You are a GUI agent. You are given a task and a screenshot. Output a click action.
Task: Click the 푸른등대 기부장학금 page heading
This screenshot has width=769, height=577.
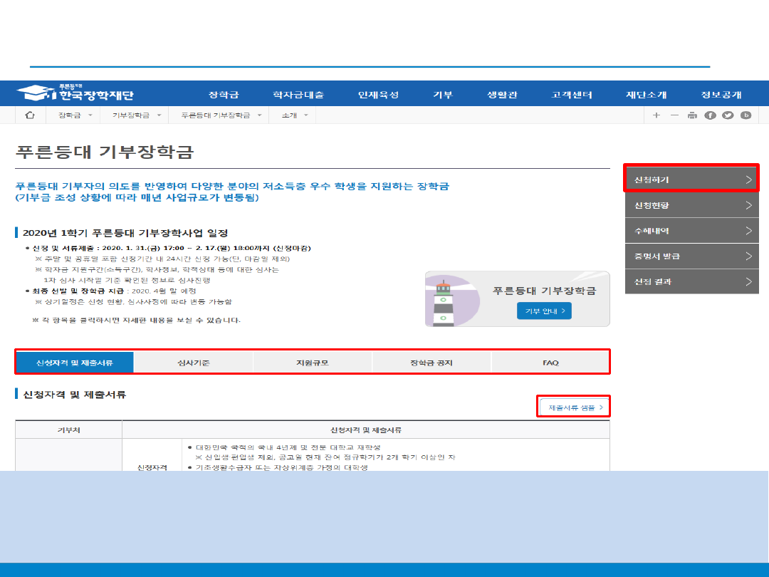[105, 152]
